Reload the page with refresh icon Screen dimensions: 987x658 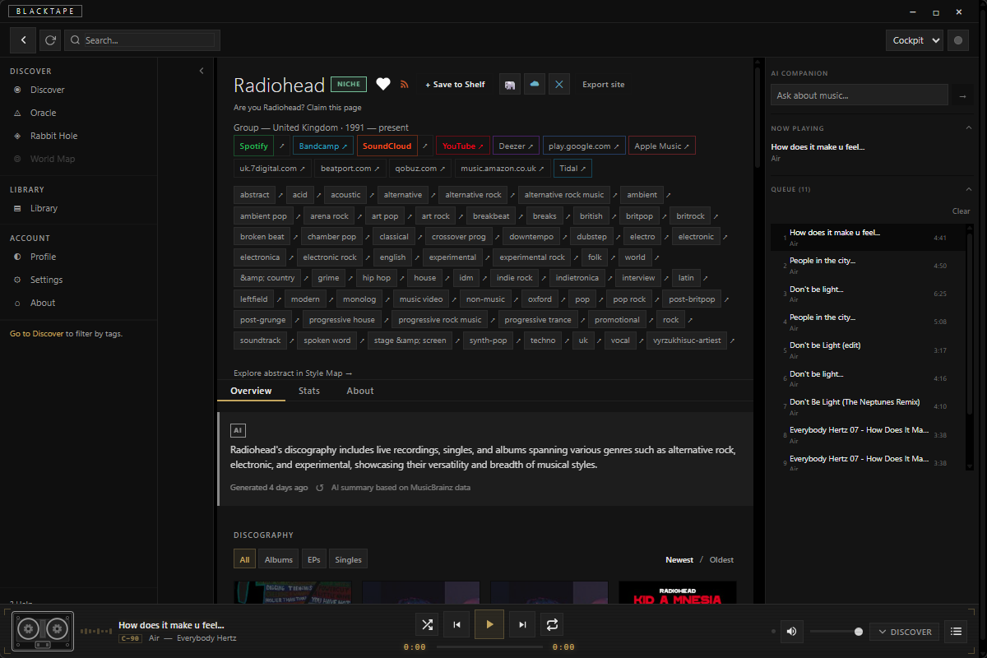[50, 39]
